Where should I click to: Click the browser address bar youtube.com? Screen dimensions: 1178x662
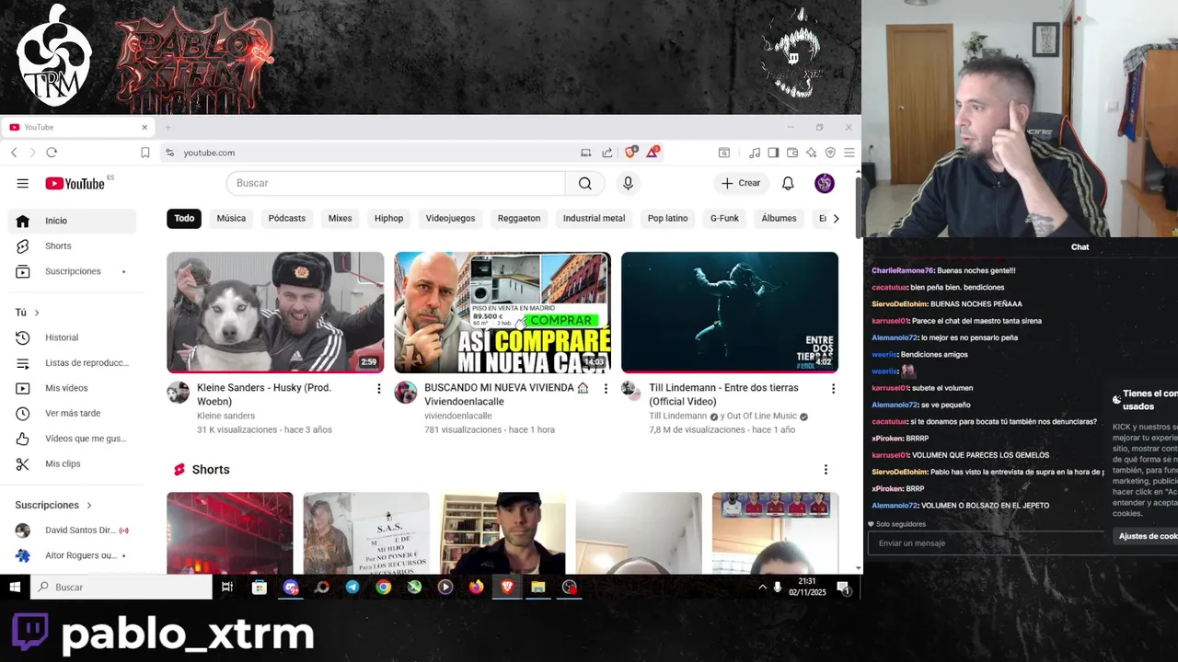click(x=209, y=153)
